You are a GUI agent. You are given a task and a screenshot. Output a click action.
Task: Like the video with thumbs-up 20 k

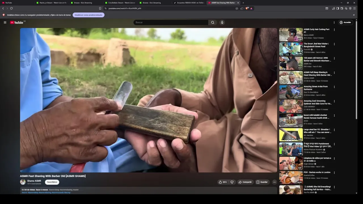(x=223, y=182)
